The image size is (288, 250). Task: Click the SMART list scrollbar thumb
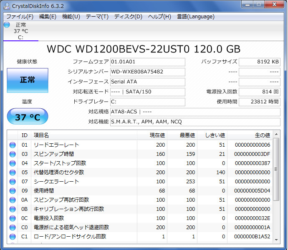276,170
